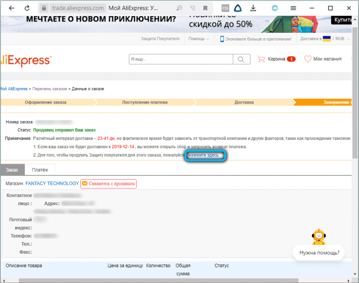Screen dimensions: 359x283
Task: Switch to the Платёж tab
Action: (x=40, y=170)
